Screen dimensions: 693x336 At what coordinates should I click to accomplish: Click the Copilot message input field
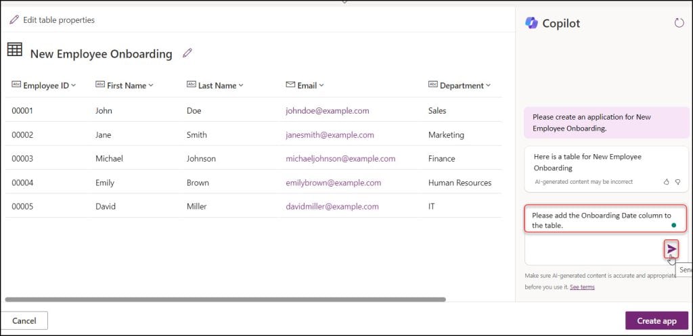click(606, 235)
